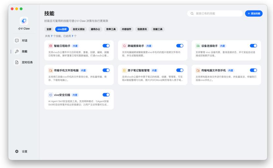This screenshot has width=273, height=168.
Task: Switch to the 自定义添加 tab
Action: tap(79, 29)
